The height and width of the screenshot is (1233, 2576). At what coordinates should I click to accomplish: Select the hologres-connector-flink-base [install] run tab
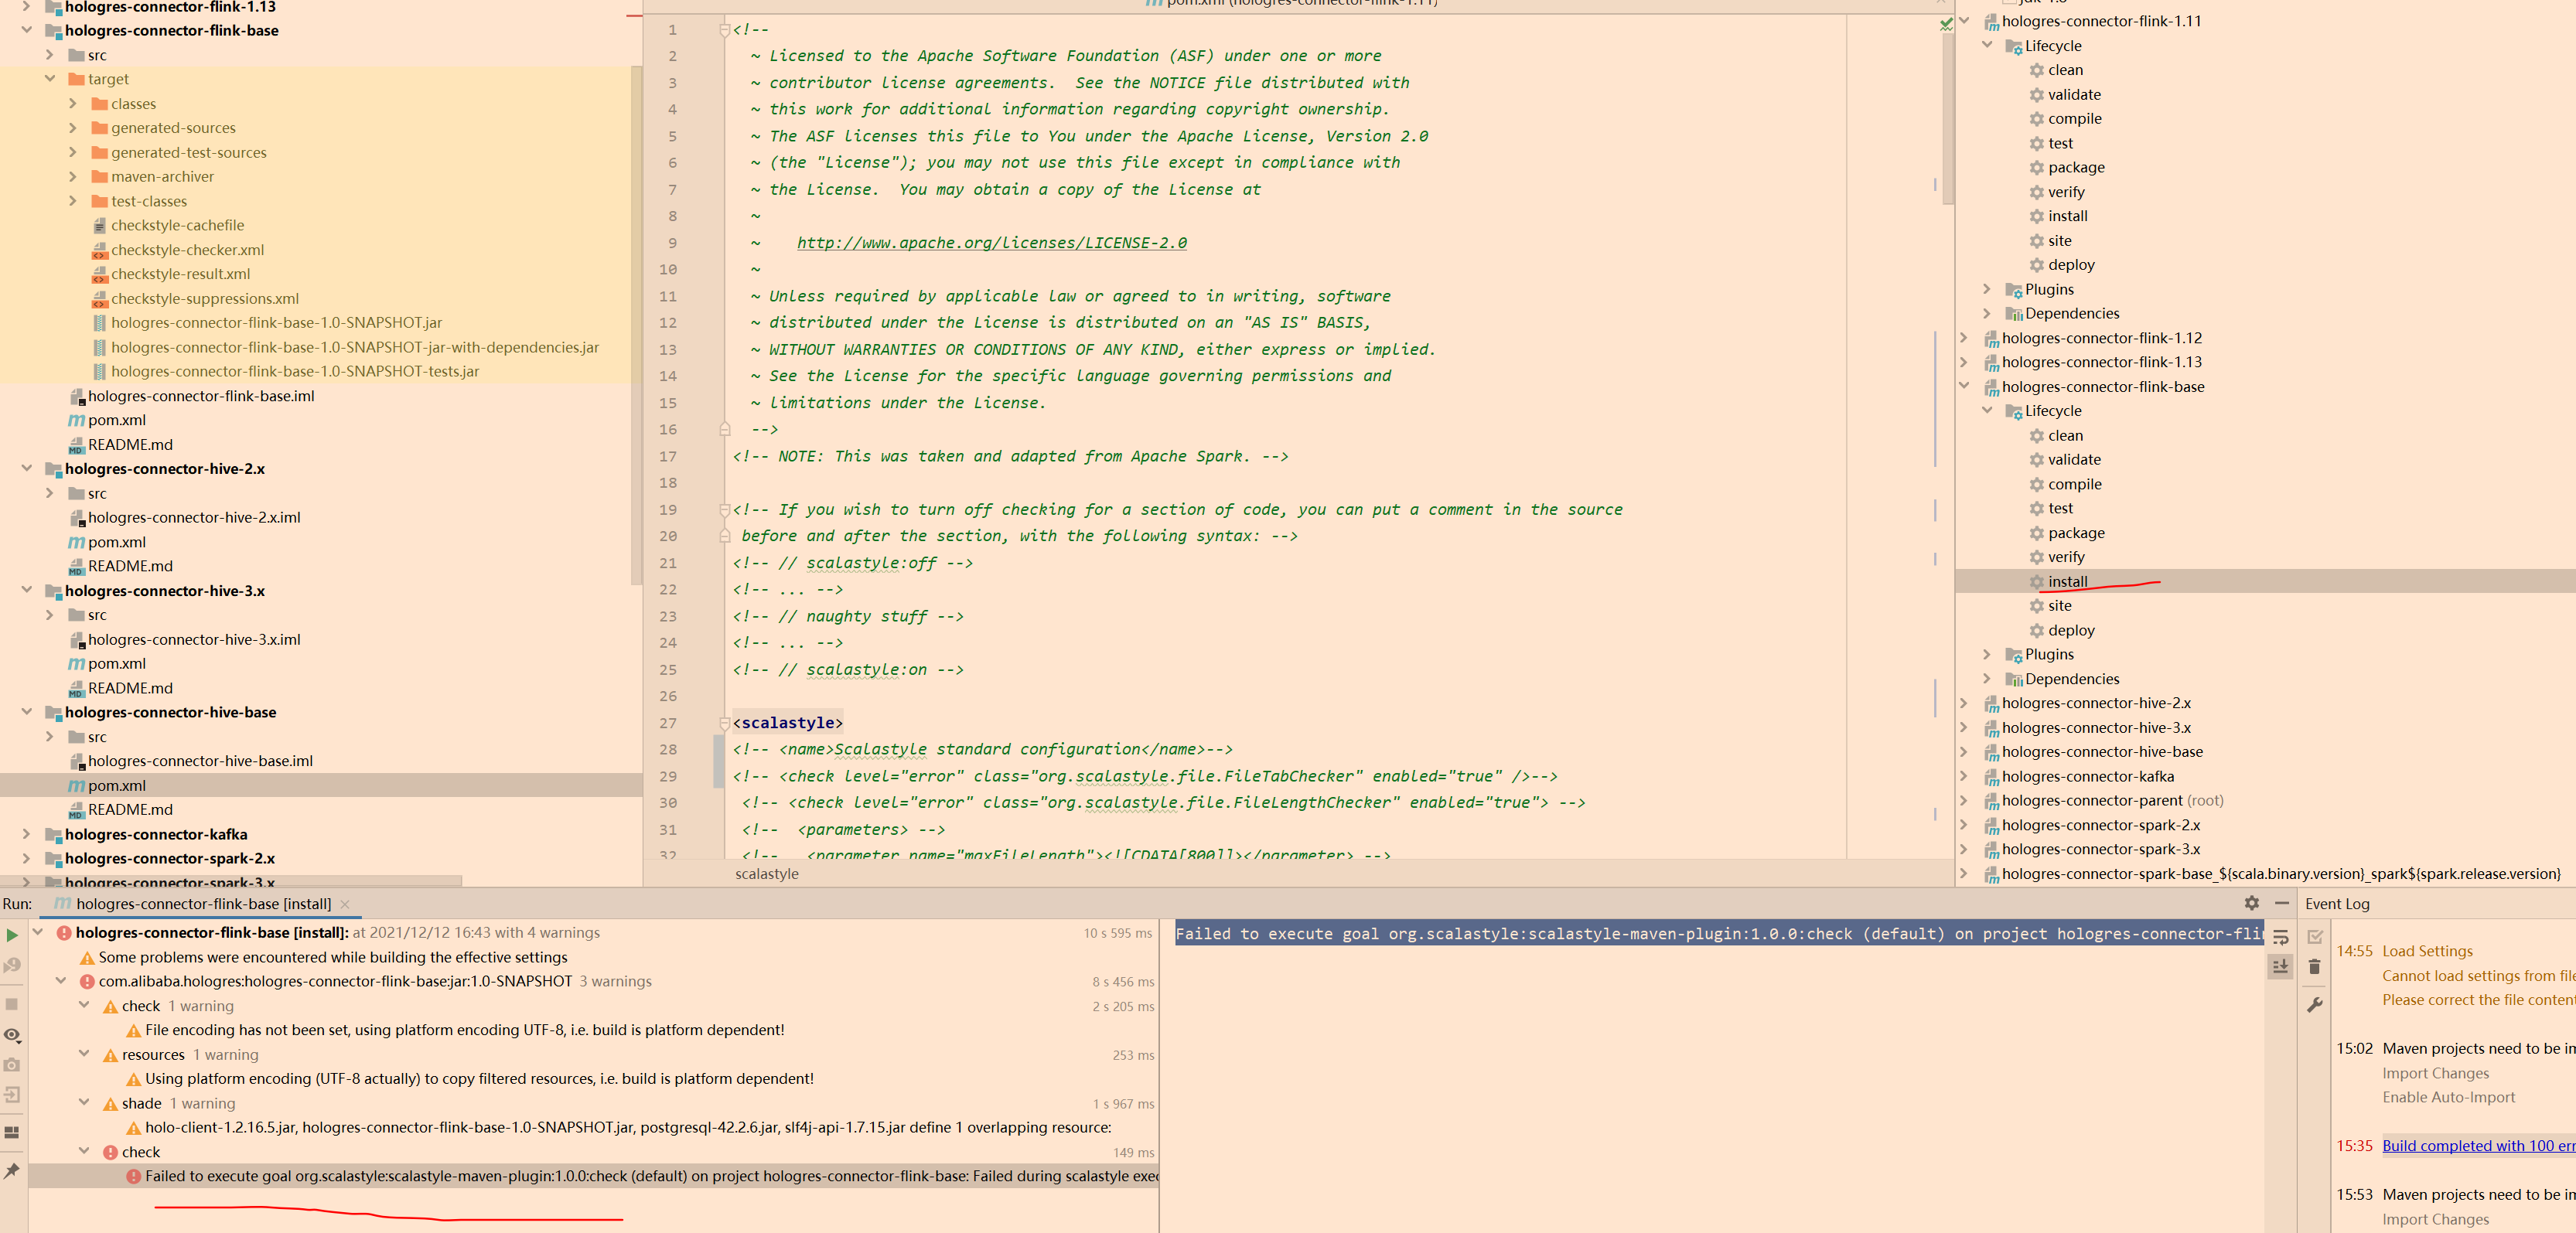(x=195, y=903)
